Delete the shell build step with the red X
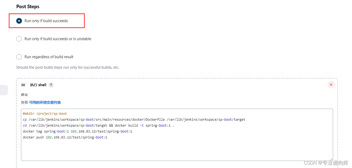Image resolution: width=352 pixels, height=168 pixels. point(331,85)
